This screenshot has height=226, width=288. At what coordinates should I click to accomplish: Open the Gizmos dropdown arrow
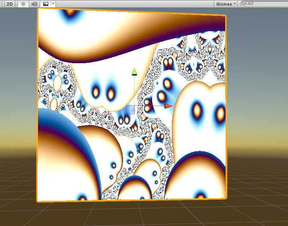pyautogui.click(x=235, y=3)
